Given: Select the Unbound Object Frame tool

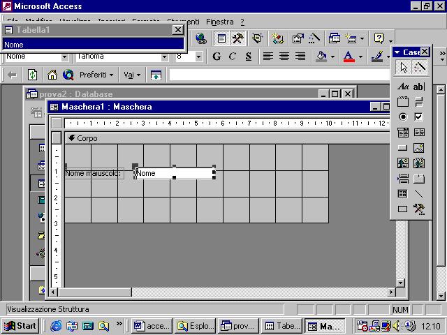Looking at the screenshot, I should pyautogui.click(x=403, y=163).
